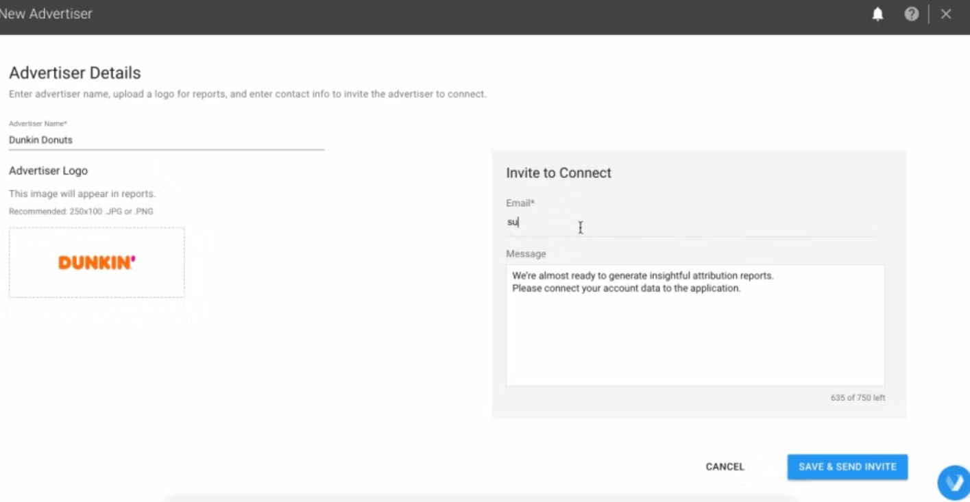Click the New Advertiser title text
970x502 pixels.
46,14
